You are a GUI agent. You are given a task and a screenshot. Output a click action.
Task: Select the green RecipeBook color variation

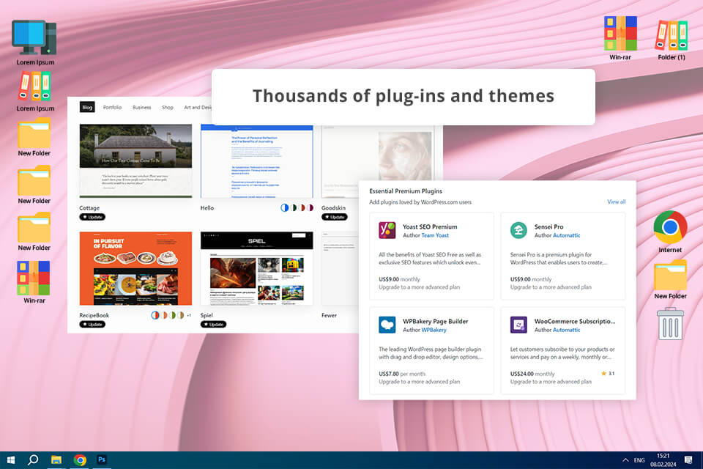click(172, 315)
